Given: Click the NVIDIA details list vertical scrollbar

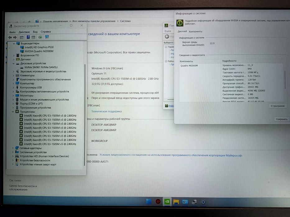Looking at the screenshot, I should pyautogui.click(x=285, y=80).
